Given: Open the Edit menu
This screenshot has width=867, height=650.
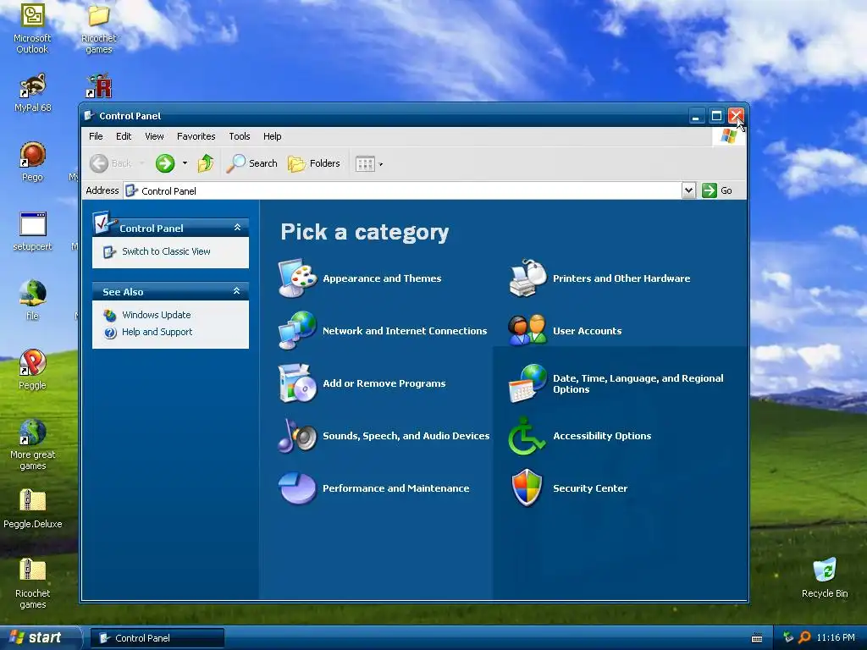Looking at the screenshot, I should pos(124,136).
